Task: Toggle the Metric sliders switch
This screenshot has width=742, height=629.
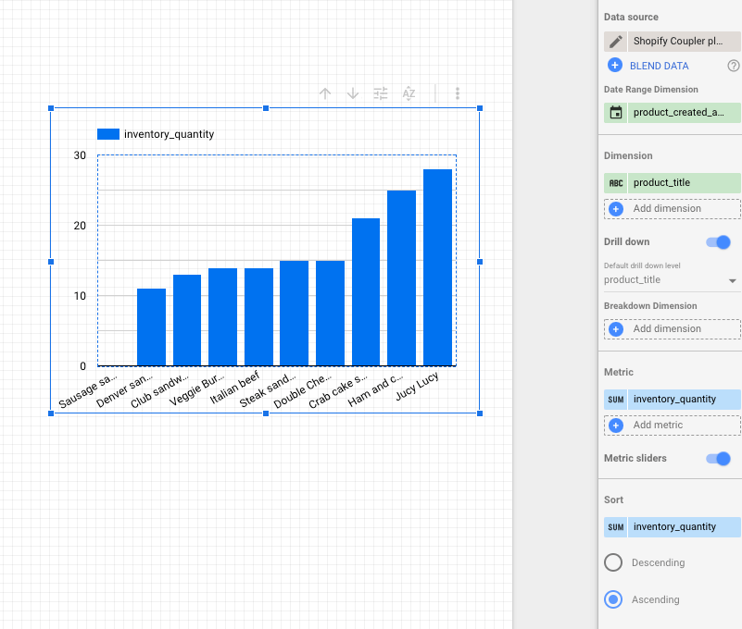Action: (x=719, y=459)
